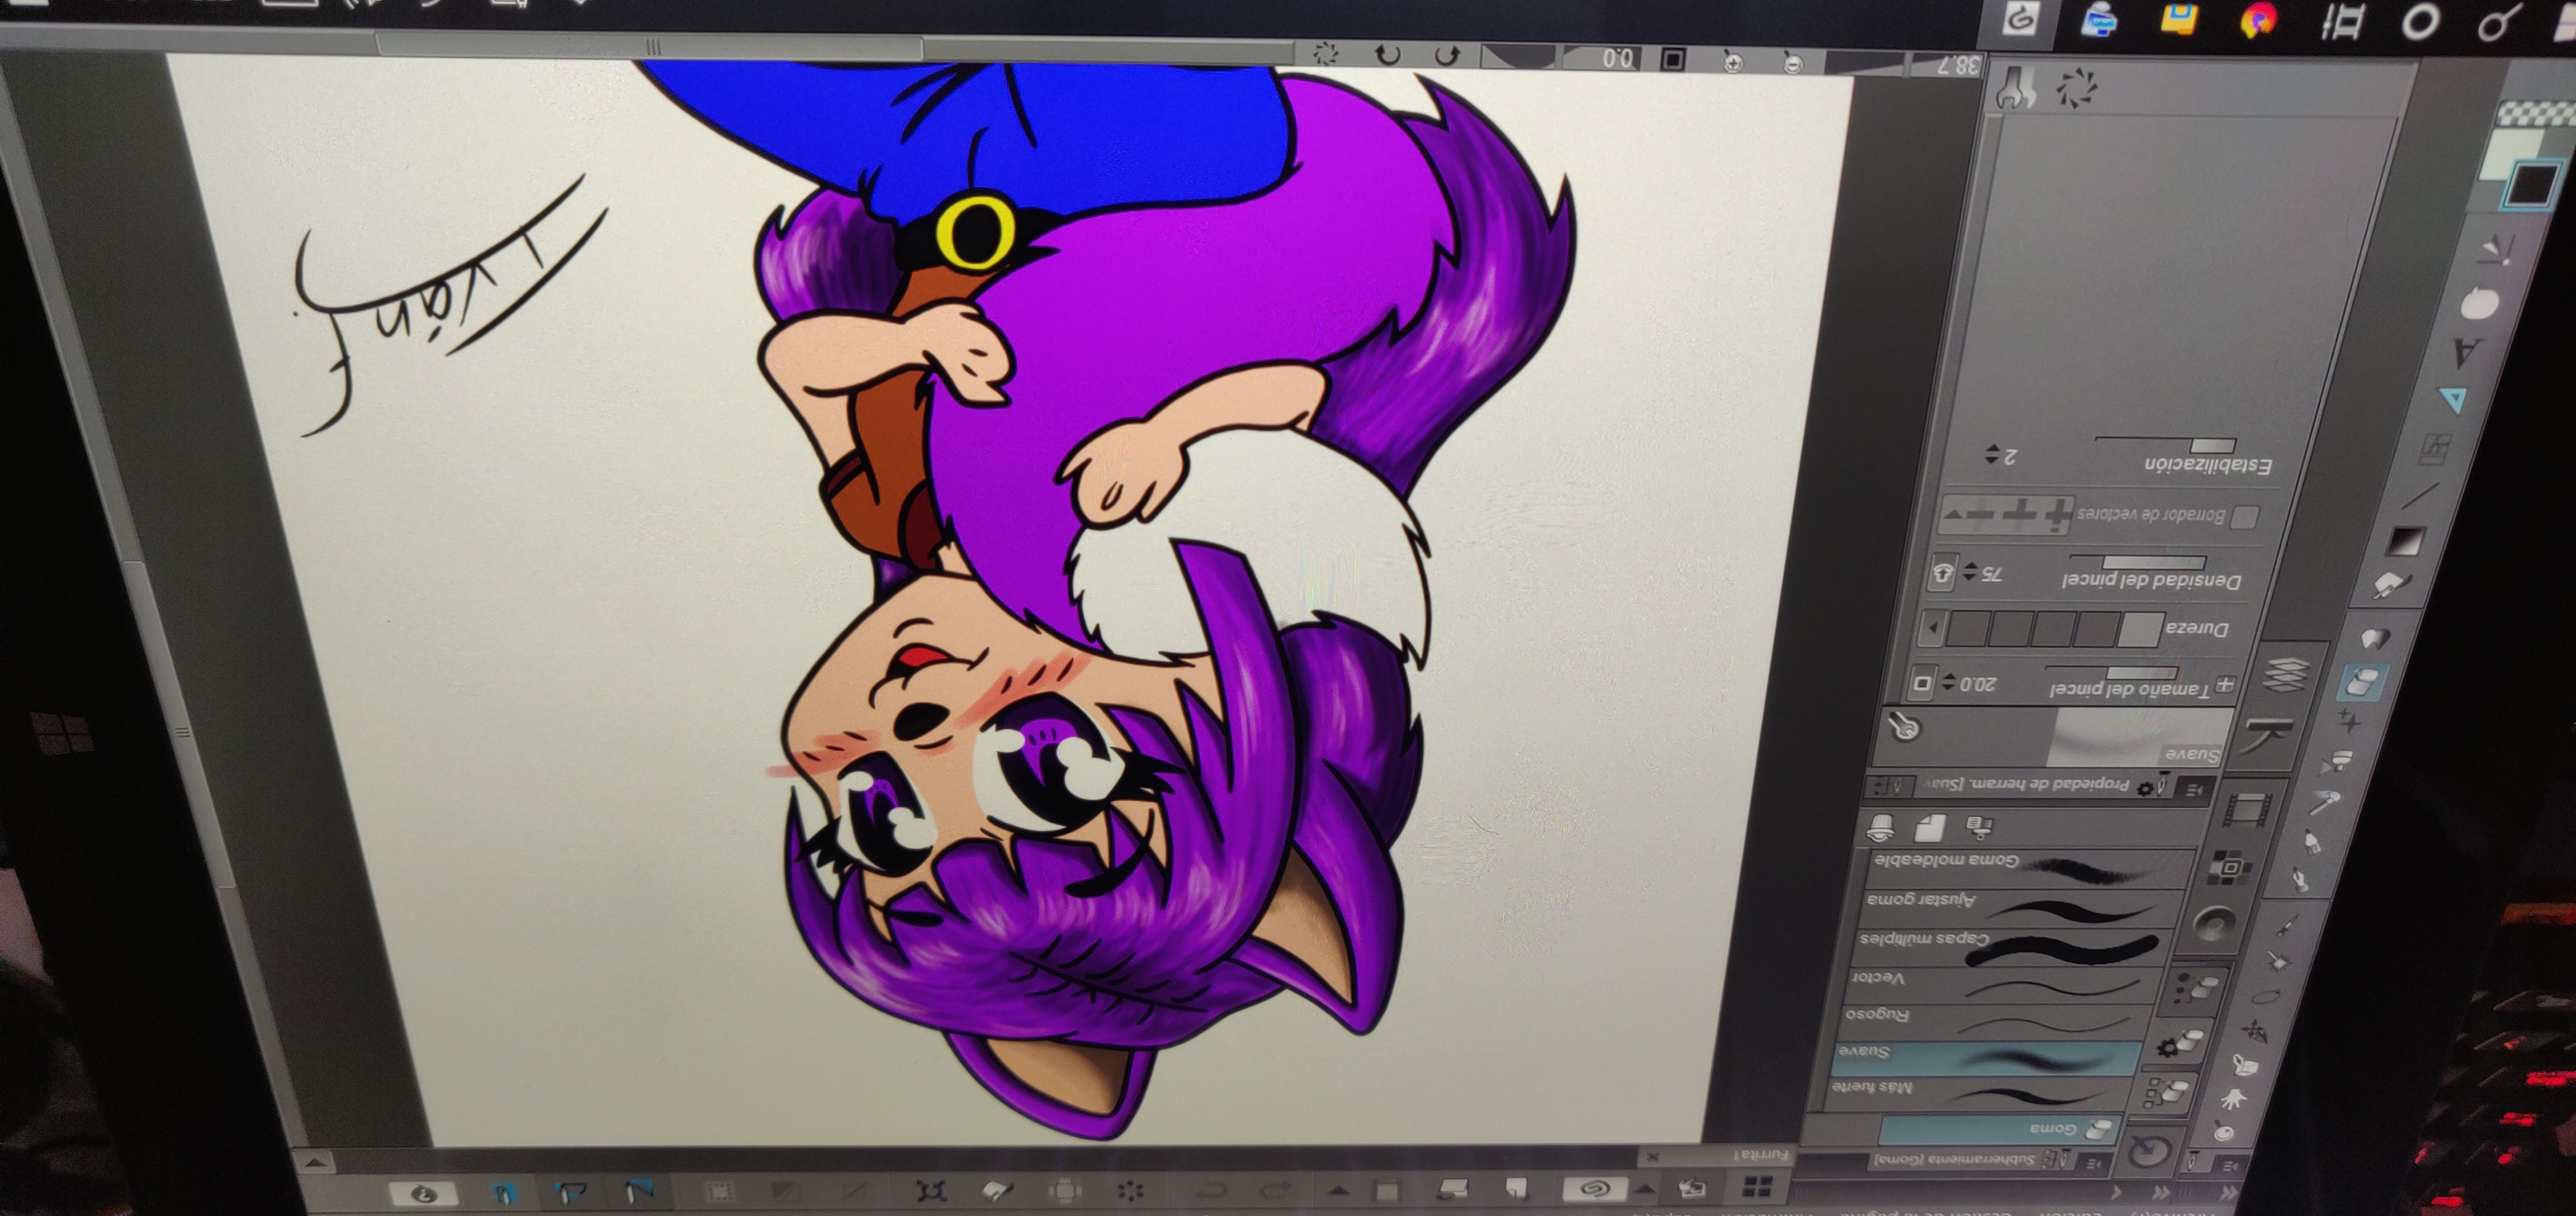Click the fit to screen square icon

click(1673, 59)
